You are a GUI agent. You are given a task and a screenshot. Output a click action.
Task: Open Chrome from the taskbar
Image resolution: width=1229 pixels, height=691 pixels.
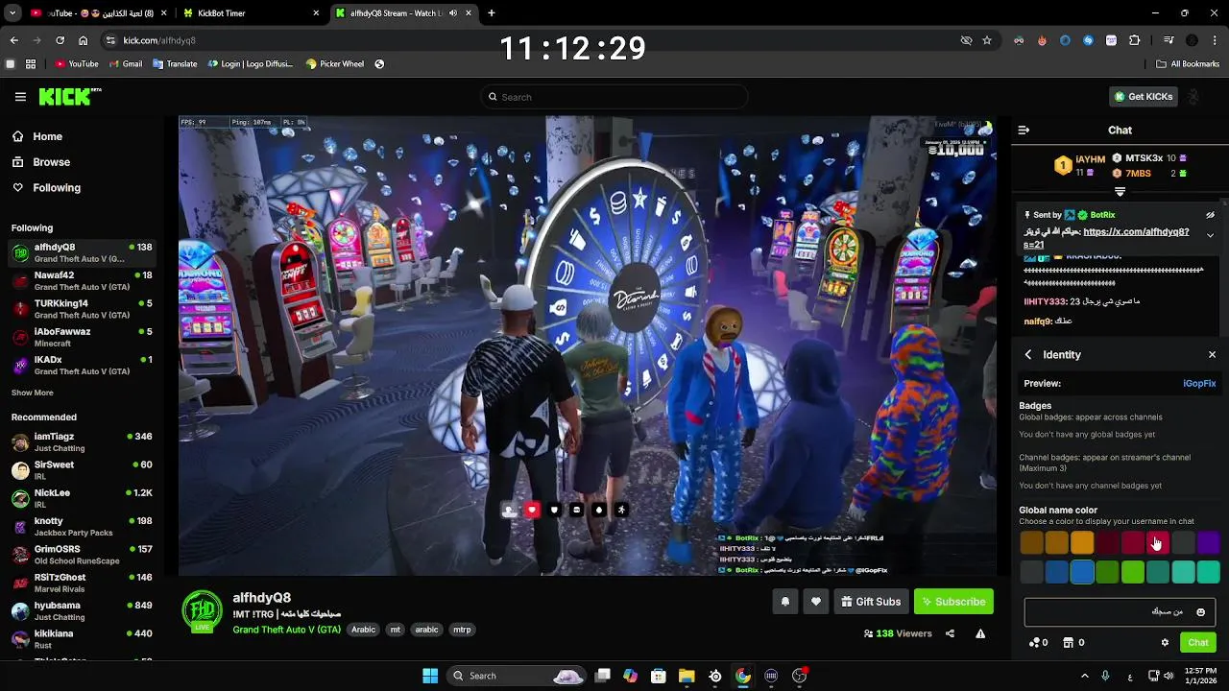coord(743,676)
